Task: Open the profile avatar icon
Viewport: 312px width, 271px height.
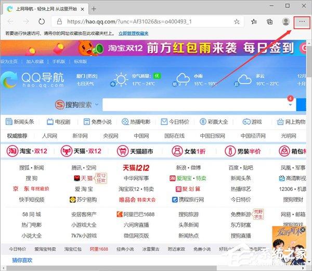Action: pyautogui.click(x=285, y=21)
